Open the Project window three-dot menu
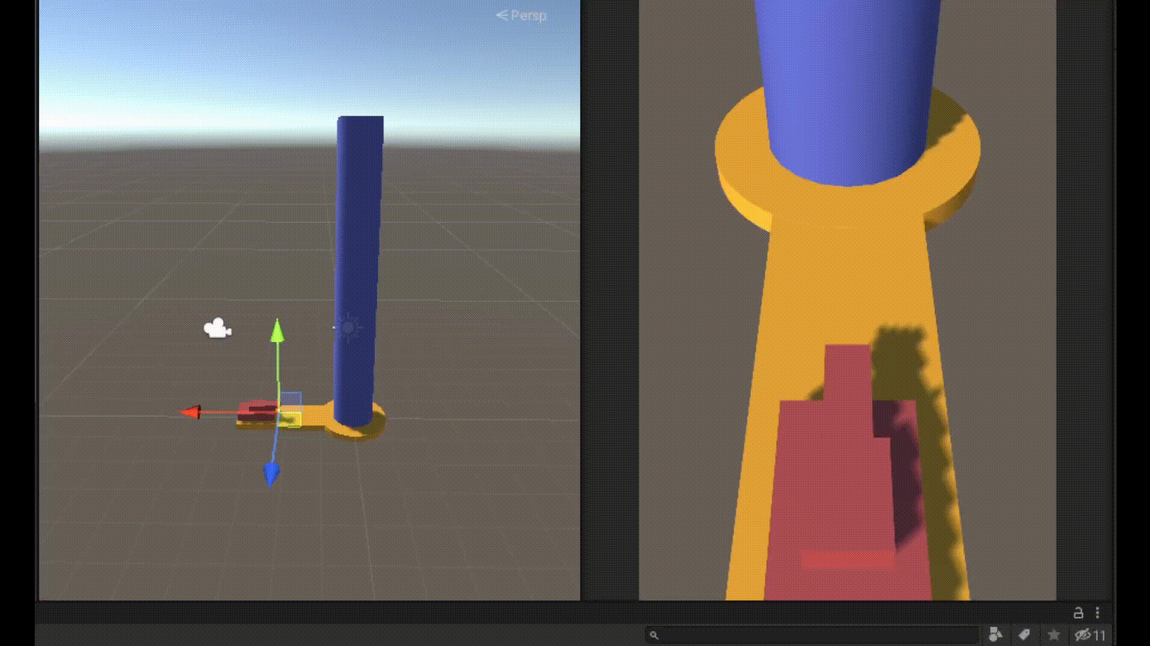The image size is (1150, 646). point(1097,613)
